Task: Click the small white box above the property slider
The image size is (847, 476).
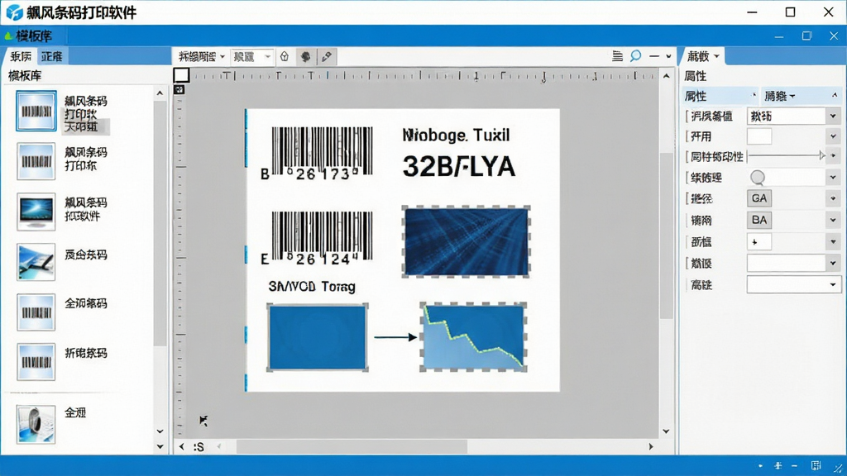Action: [x=759, y=136]
